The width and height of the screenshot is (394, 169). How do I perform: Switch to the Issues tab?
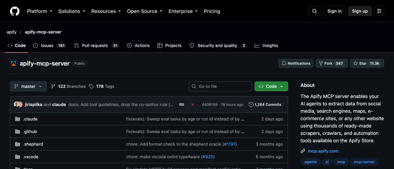pos(50,46)
